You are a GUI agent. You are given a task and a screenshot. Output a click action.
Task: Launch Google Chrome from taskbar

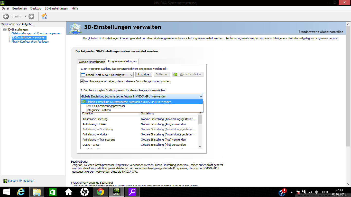[100, 192]
